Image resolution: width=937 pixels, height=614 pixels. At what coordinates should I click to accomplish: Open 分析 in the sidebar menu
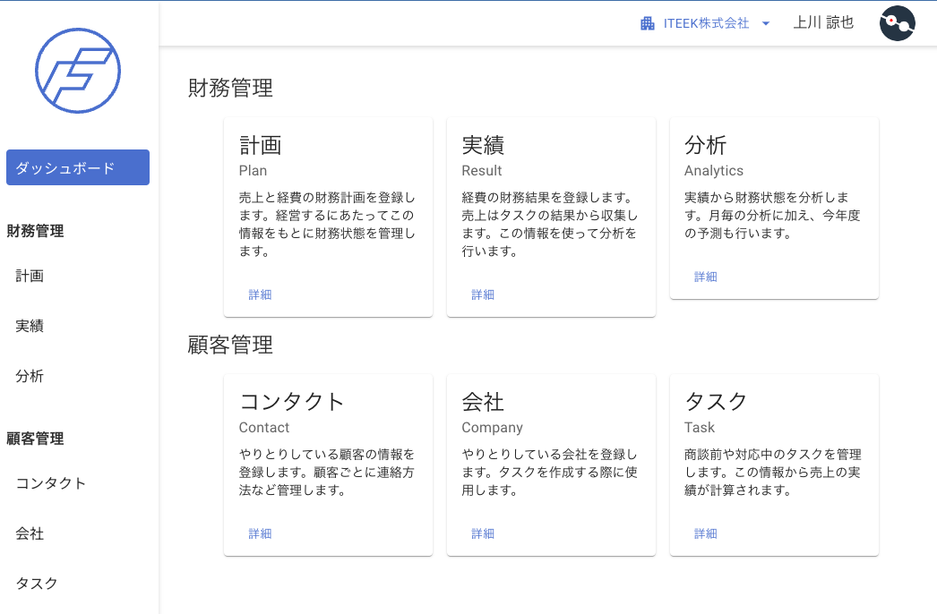(30, 376)
